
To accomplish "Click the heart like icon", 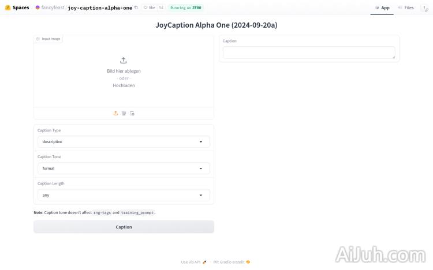I will [146, 8].
